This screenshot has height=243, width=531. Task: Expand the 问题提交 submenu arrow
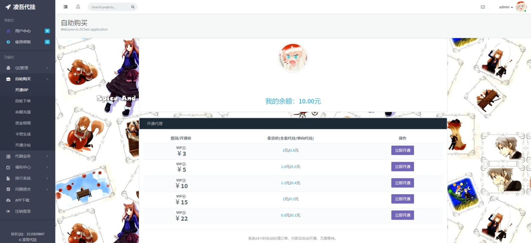click(x=47, y=189)
